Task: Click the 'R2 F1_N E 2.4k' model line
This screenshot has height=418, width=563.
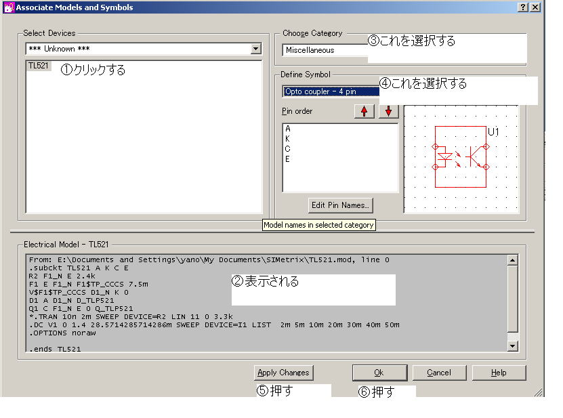Action: pyautogui.click(x=62, y=276)
